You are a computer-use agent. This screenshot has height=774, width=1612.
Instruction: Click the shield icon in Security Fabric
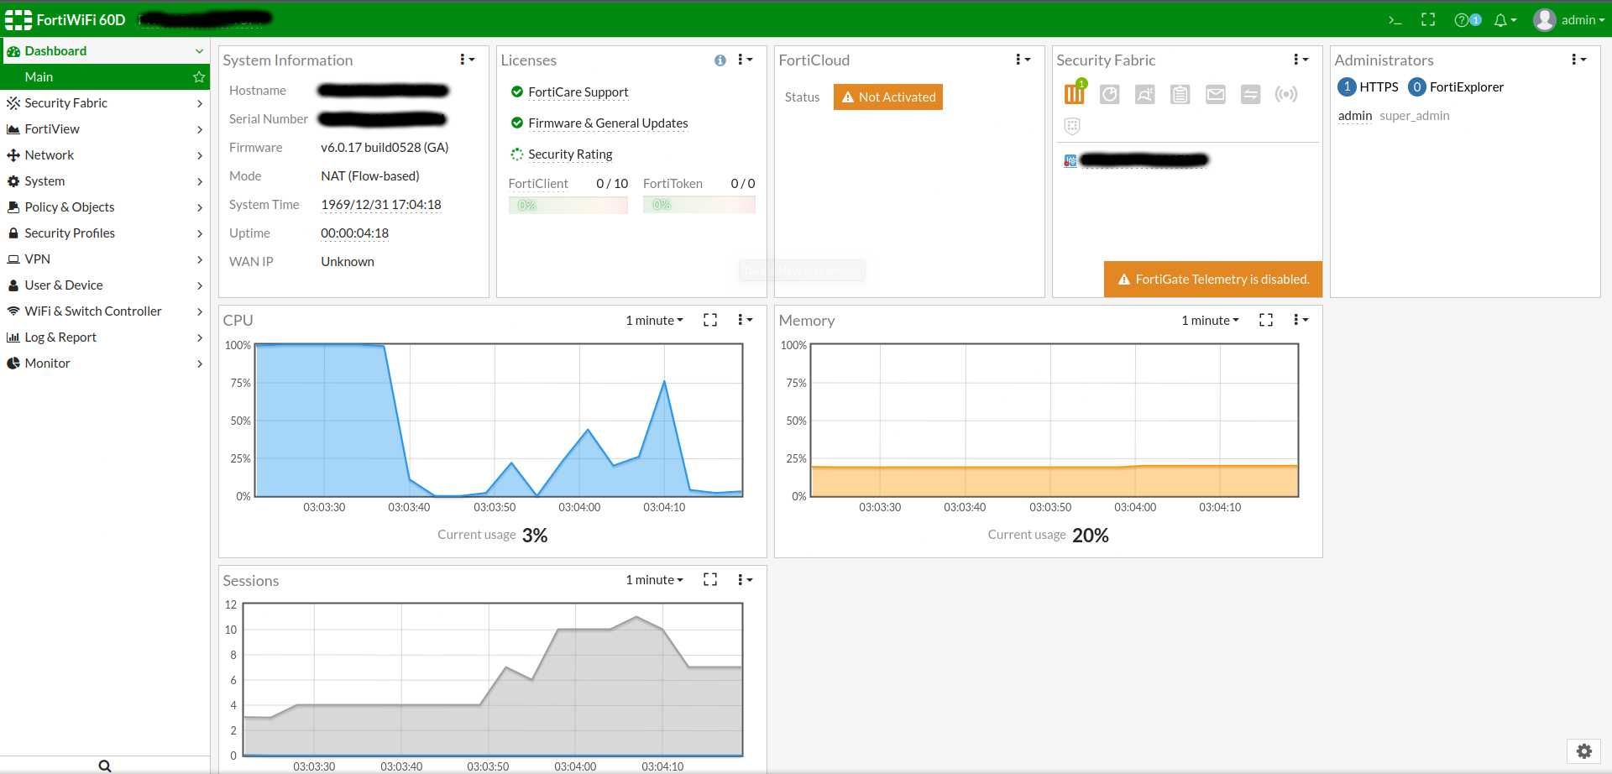pos(1072,126)
